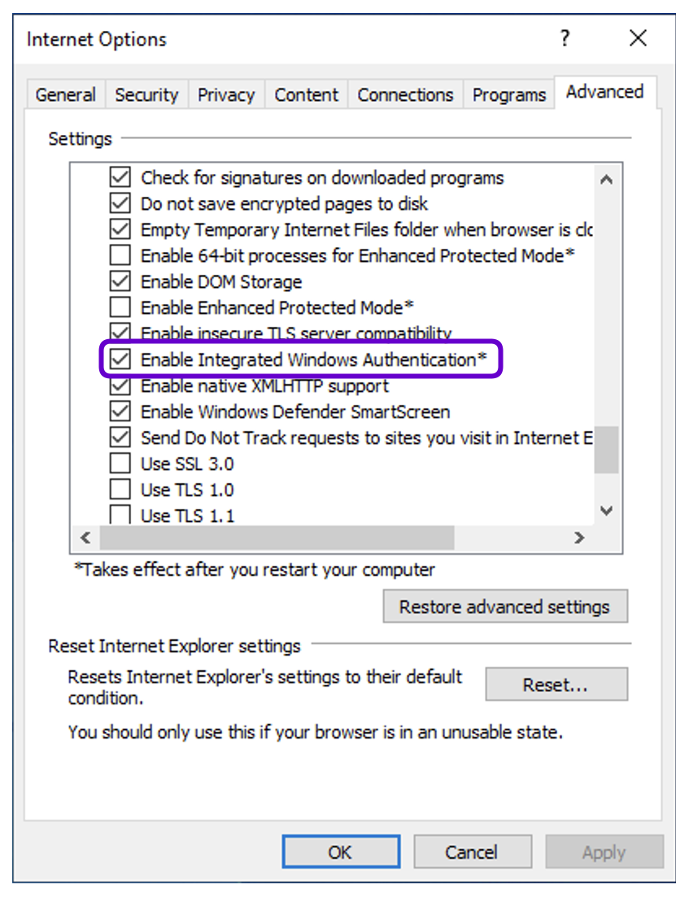This screenshot has height=902, width=689.
Task: Close the Internet Options dialog
Action: point(638,38)
